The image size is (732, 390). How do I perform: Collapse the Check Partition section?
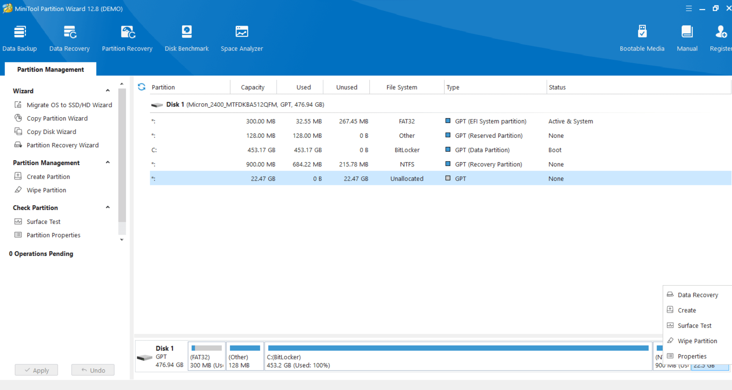108,207
